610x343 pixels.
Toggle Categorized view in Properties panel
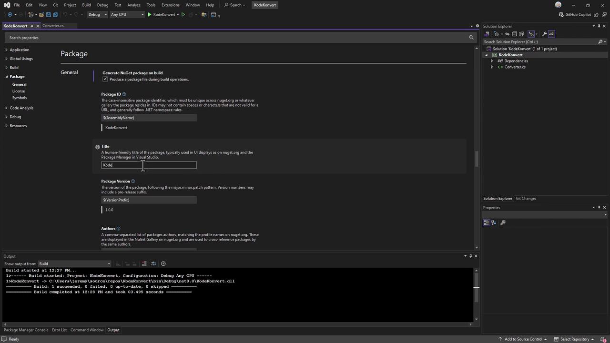[x=486, y=222]
